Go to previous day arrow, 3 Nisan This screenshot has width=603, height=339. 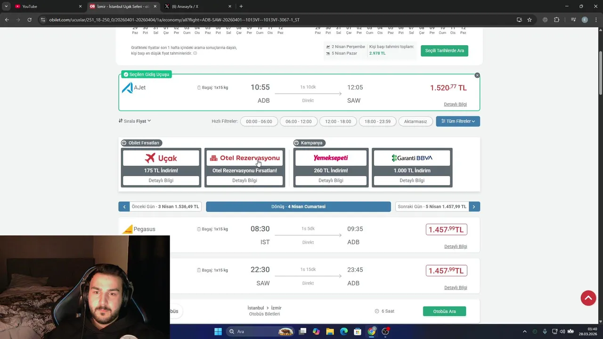pos(124,207)
